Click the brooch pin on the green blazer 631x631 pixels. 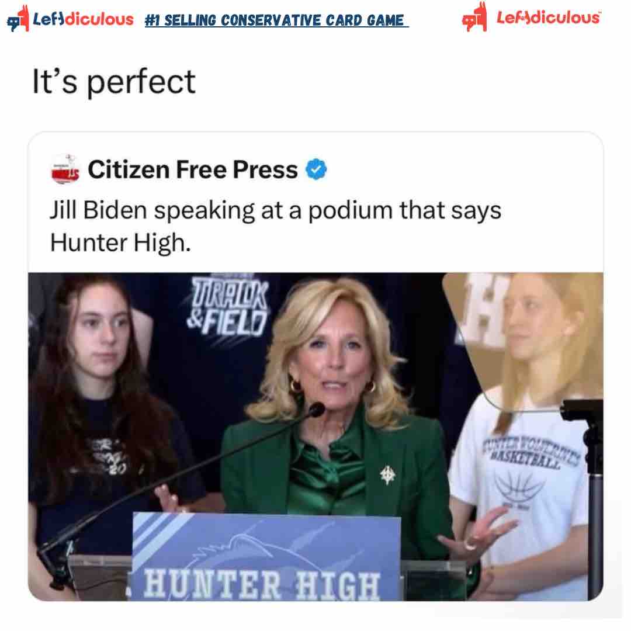[387, 475]
